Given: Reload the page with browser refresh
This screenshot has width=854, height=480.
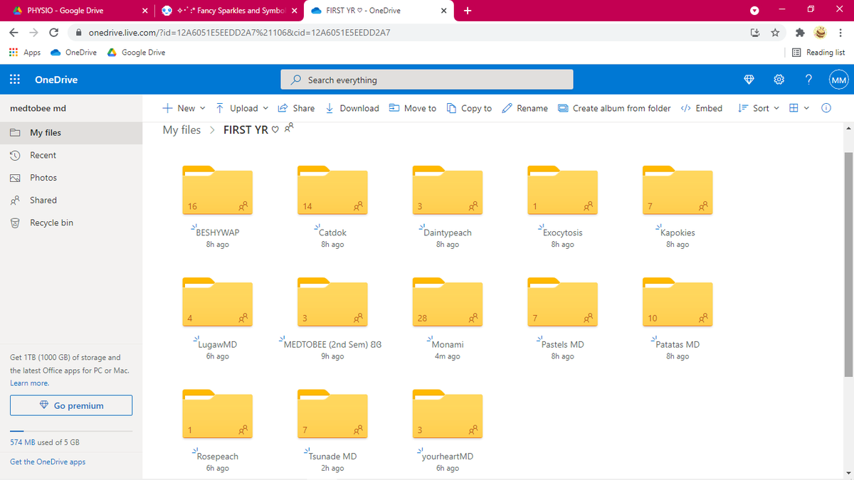Looking at the screenshot, I should (53, 33).
